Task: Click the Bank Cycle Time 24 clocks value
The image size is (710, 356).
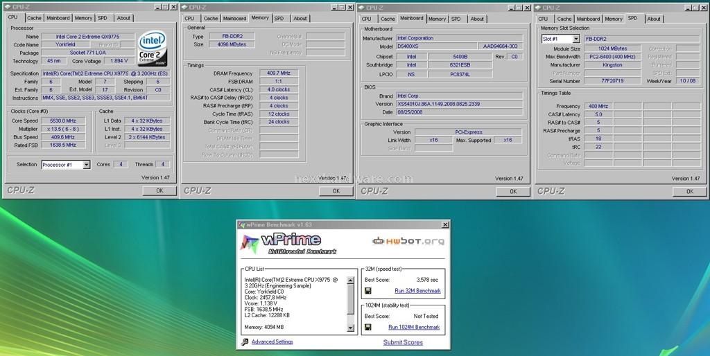Action: tap(279, 122)
